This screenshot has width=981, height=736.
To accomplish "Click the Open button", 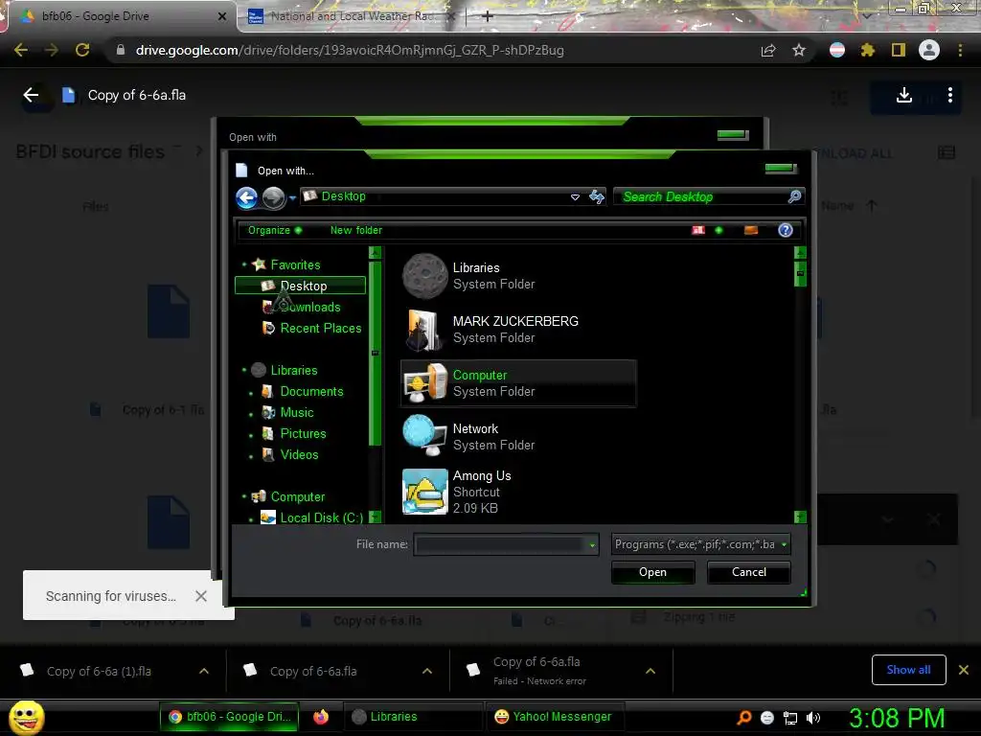I will point(652,572).
